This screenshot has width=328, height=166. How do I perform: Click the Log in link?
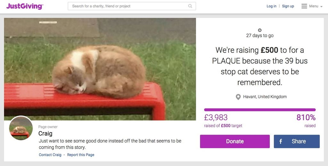(271, 6)
